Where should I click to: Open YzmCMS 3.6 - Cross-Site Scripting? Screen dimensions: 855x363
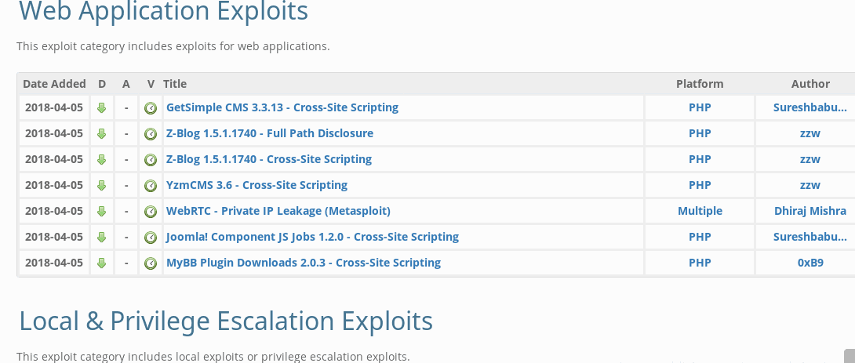pos(256,185)
